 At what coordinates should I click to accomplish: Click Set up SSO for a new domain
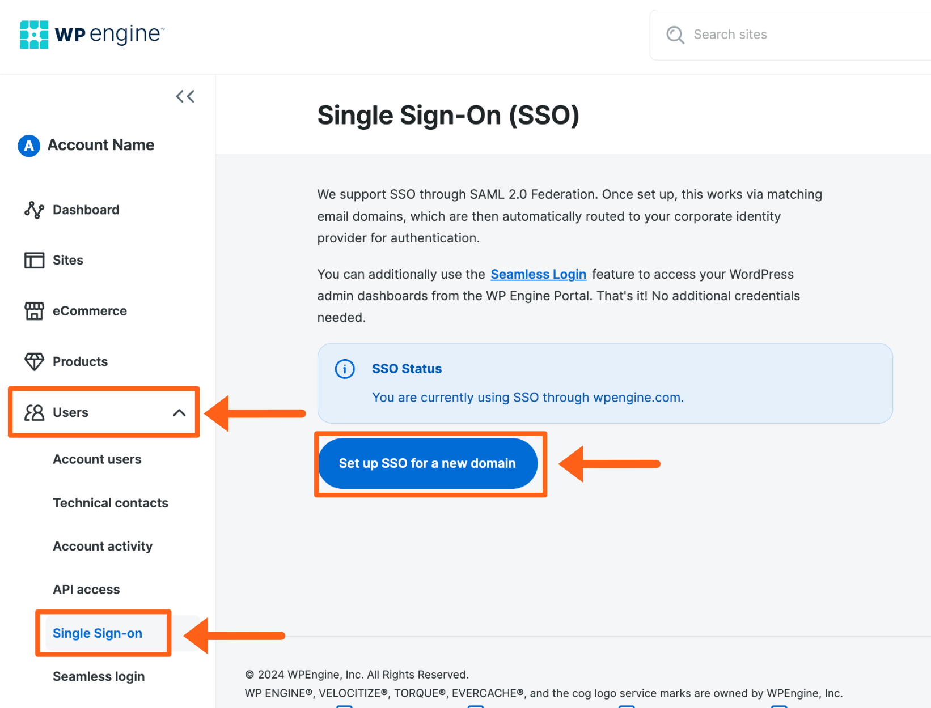tap(426, 463)
